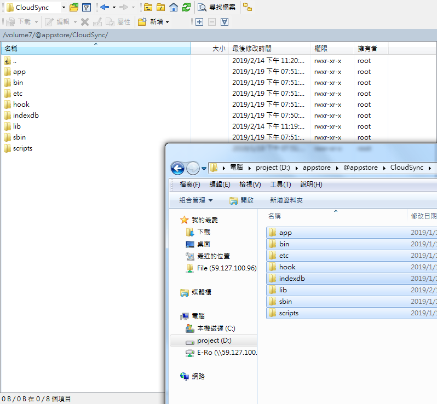Refresh the directory with green arrows icon
This screenshot has width=437, height=404.
tap(186, 7)
